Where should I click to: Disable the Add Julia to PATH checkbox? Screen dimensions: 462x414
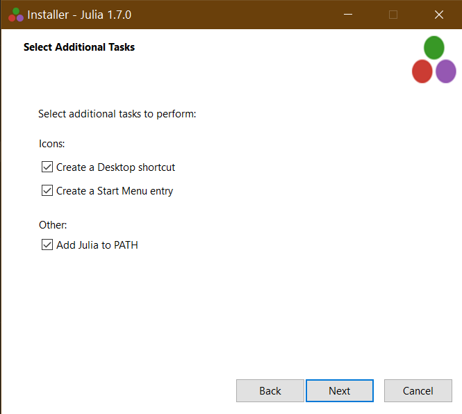(x=47, y=245)
